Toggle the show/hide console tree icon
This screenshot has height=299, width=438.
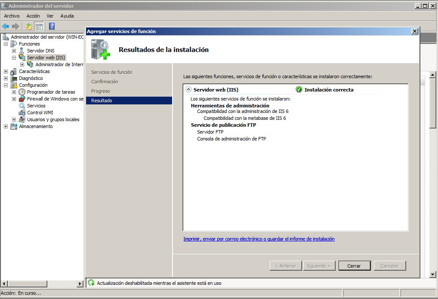(39, 26)
